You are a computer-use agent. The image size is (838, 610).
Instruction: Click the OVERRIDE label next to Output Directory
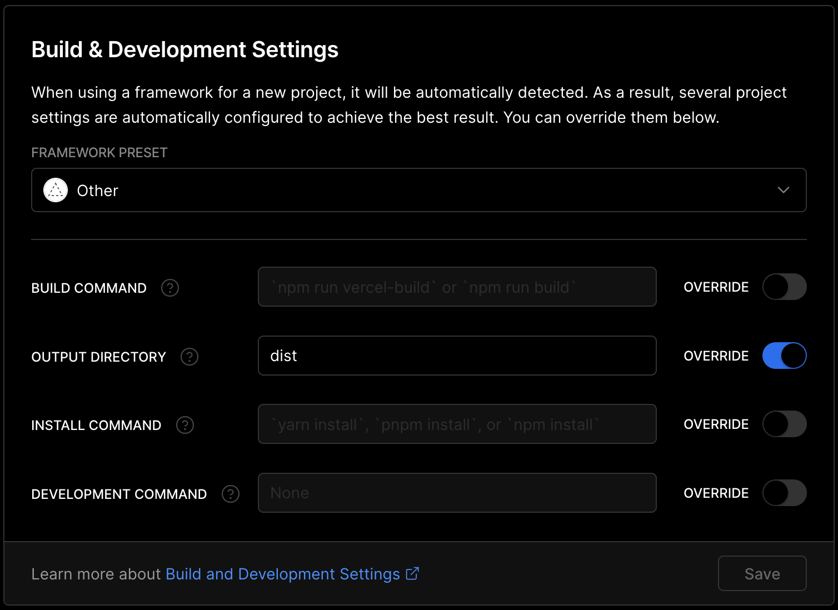[x=716, y=356]
